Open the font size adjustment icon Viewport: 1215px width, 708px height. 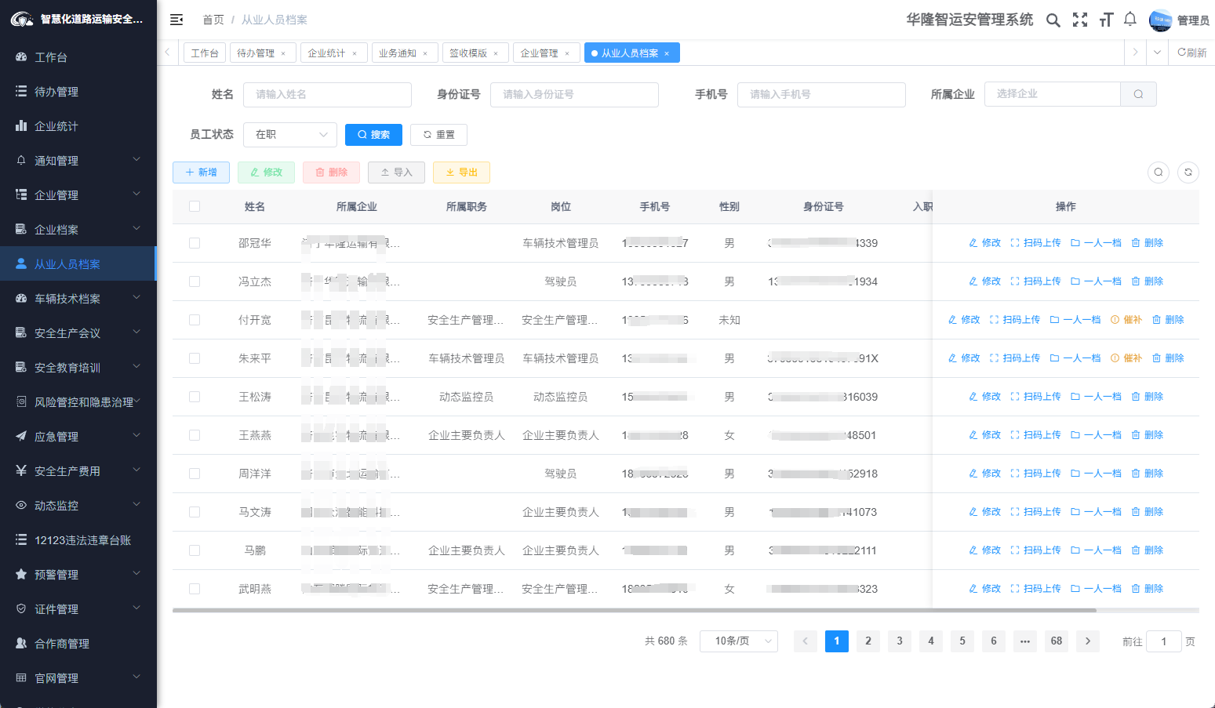(x=1106, y=20)
